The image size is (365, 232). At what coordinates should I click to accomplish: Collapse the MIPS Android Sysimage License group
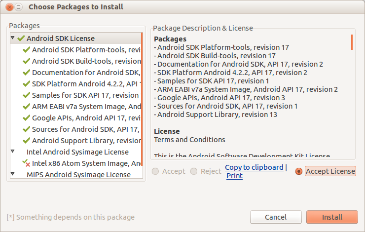coord(13,174)
